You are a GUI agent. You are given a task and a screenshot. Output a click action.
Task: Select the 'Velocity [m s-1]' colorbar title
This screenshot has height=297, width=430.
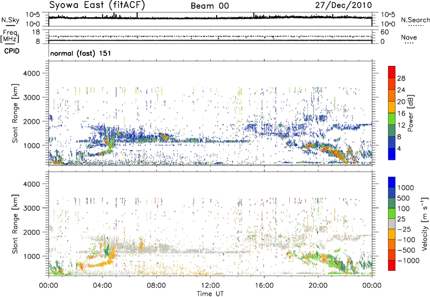[x=425, y=224]
